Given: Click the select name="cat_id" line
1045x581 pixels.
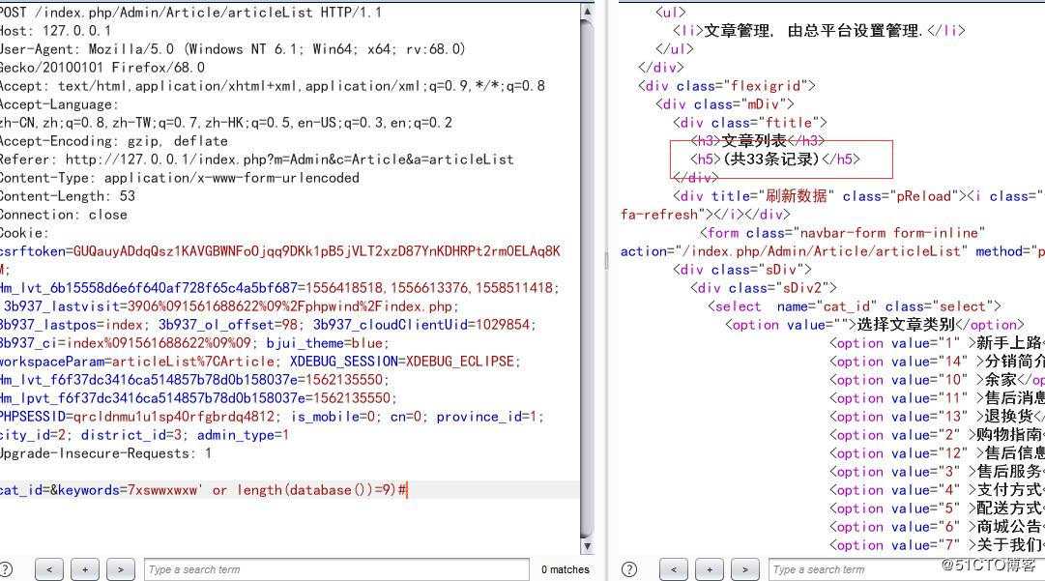Looking at the screenshot, I should (855, 306).
